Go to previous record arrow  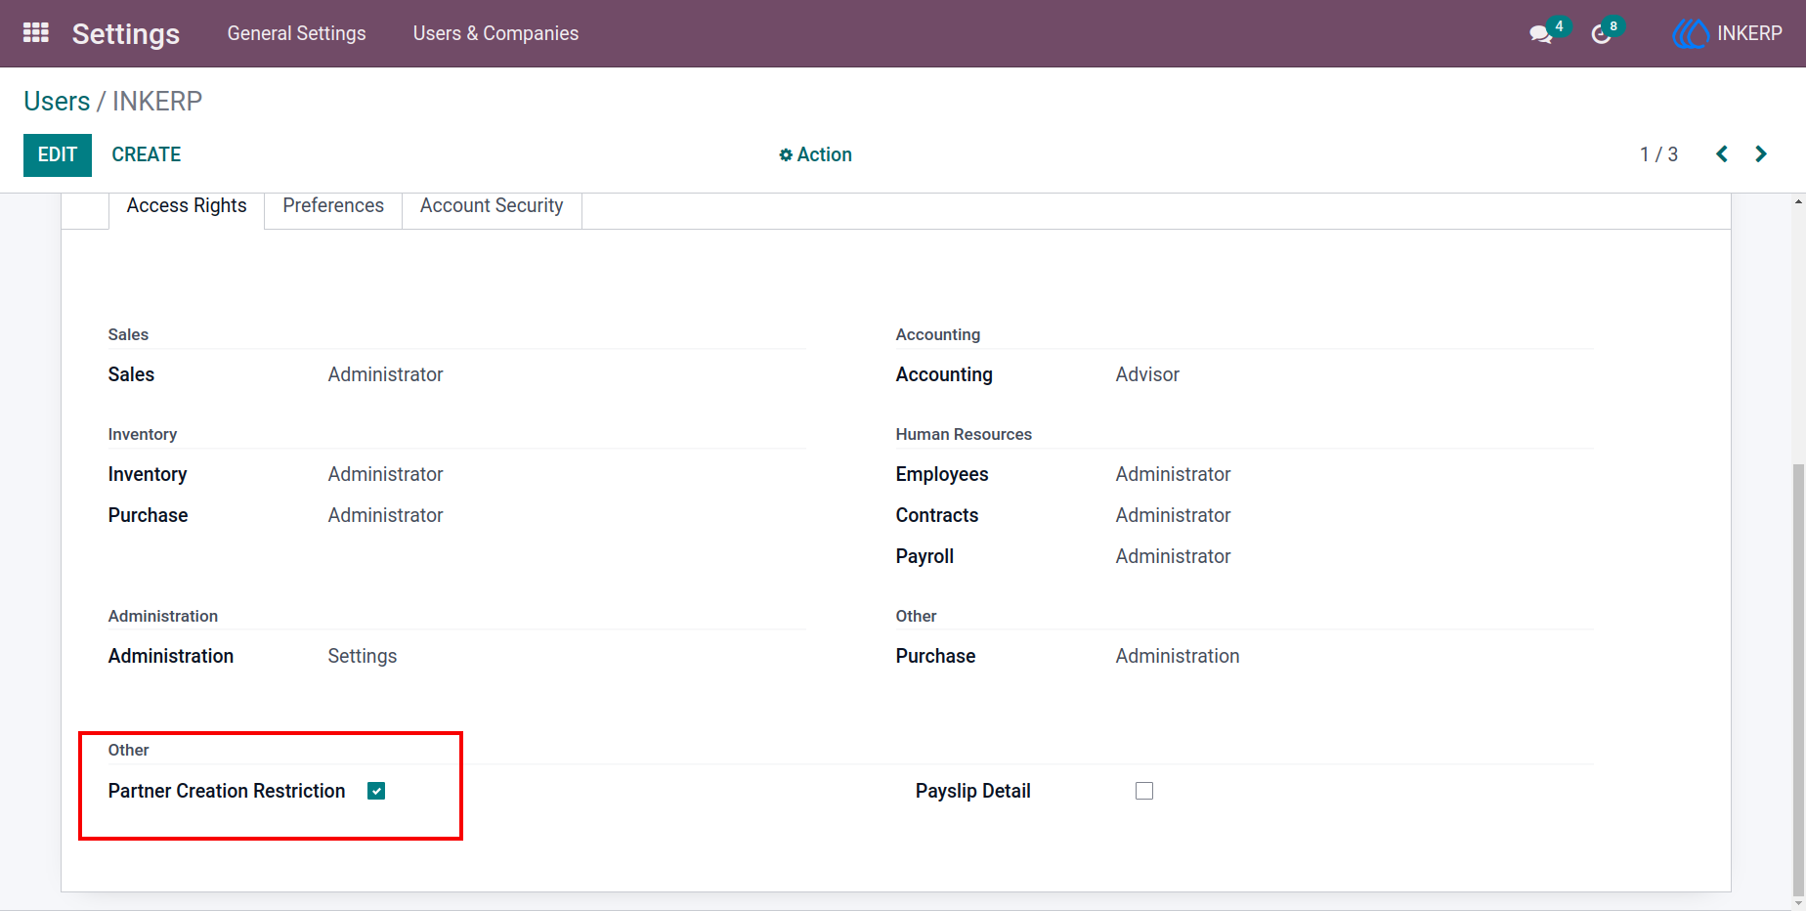point(1722,154)
